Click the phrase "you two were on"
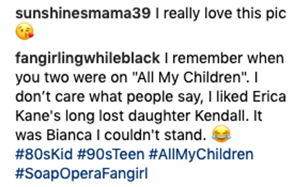The width and height of the screenshot is (297, 187). click(x=73, y=77)
